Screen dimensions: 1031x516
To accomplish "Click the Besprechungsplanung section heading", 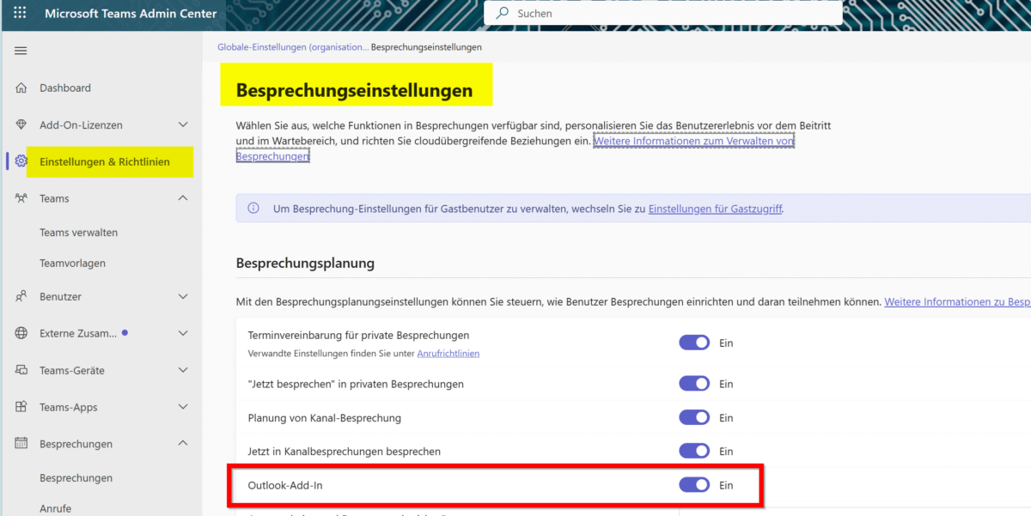I will point(305,263).
